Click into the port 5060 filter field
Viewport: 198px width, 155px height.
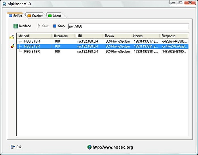[128, 26]
